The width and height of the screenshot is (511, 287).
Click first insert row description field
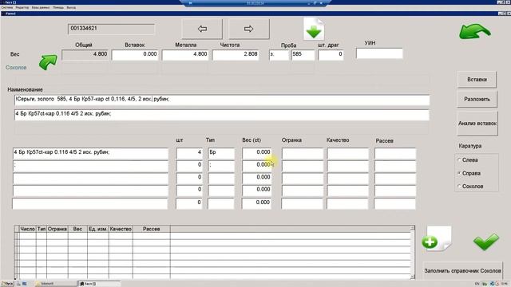pos(90,153)
